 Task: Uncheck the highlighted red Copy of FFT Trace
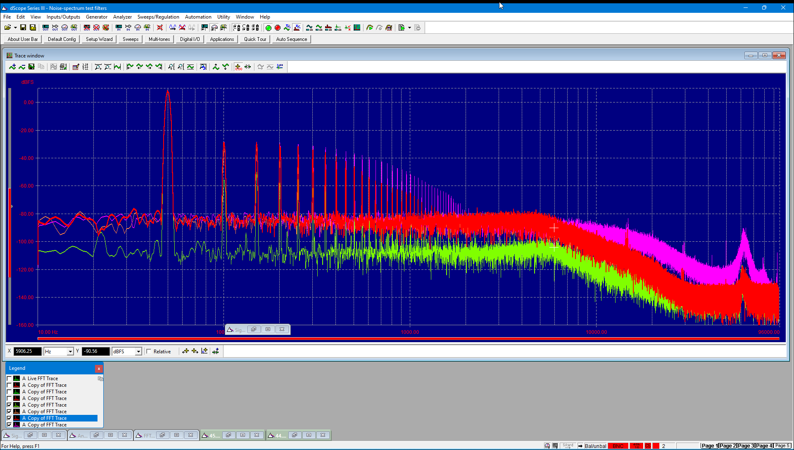click(9, 418)
